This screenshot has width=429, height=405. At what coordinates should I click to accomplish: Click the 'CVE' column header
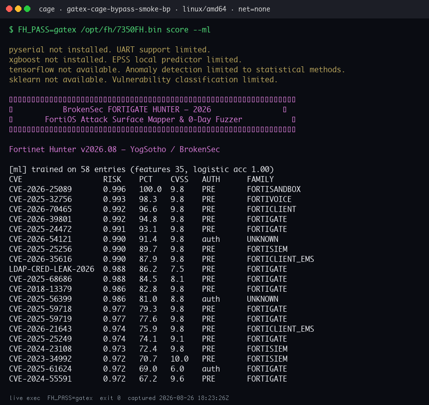click(x=15, y=179)
